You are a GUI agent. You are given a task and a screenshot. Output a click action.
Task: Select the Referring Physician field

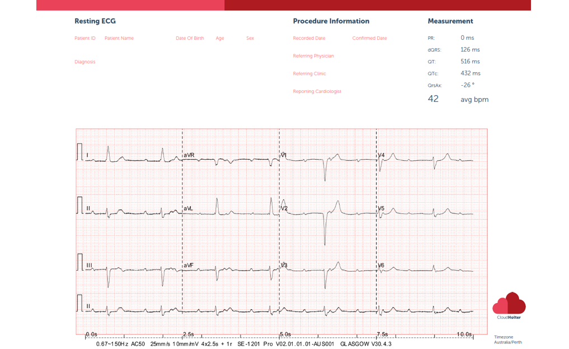(313, 56)
